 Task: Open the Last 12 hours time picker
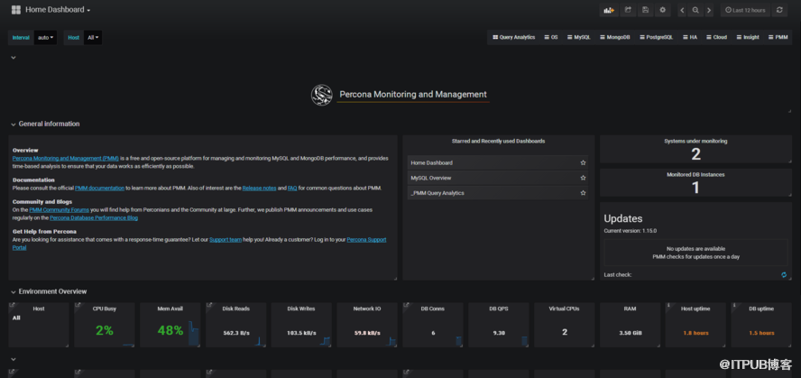tap(745, 10)
